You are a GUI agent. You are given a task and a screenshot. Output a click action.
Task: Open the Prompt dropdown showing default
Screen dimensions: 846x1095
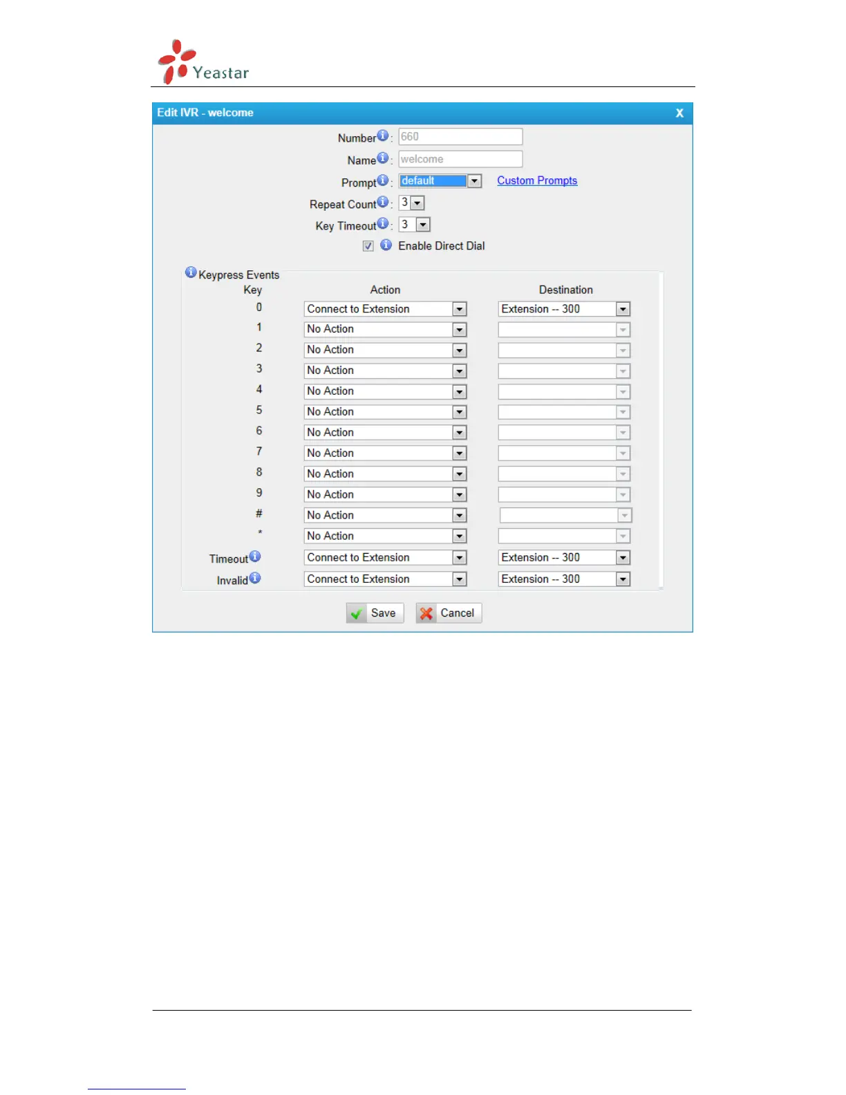pos(440,181)
